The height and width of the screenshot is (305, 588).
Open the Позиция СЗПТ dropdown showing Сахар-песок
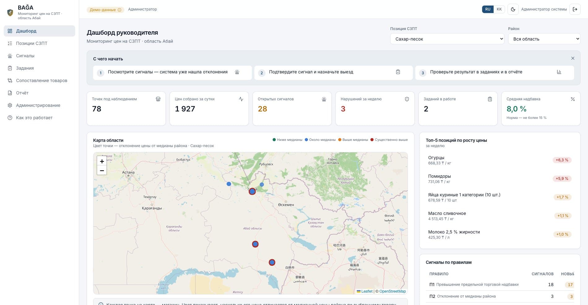pos(447,39)
